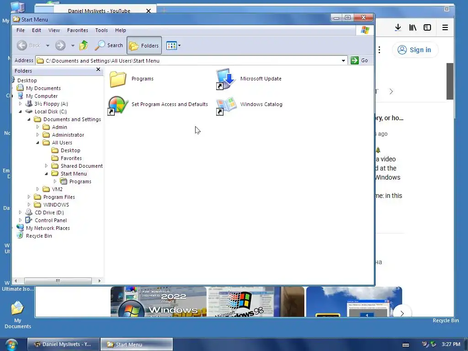
Task: Collapse the Documents and Settings node
Action: click(x=29, y=119)
